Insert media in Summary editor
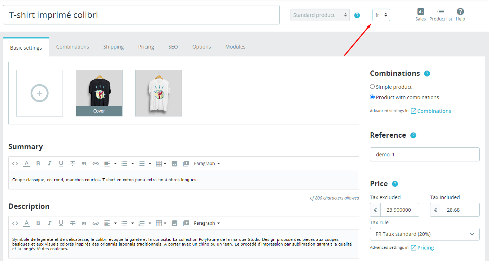The height and width of the screenshot is (261, 489). click(186, 164)
